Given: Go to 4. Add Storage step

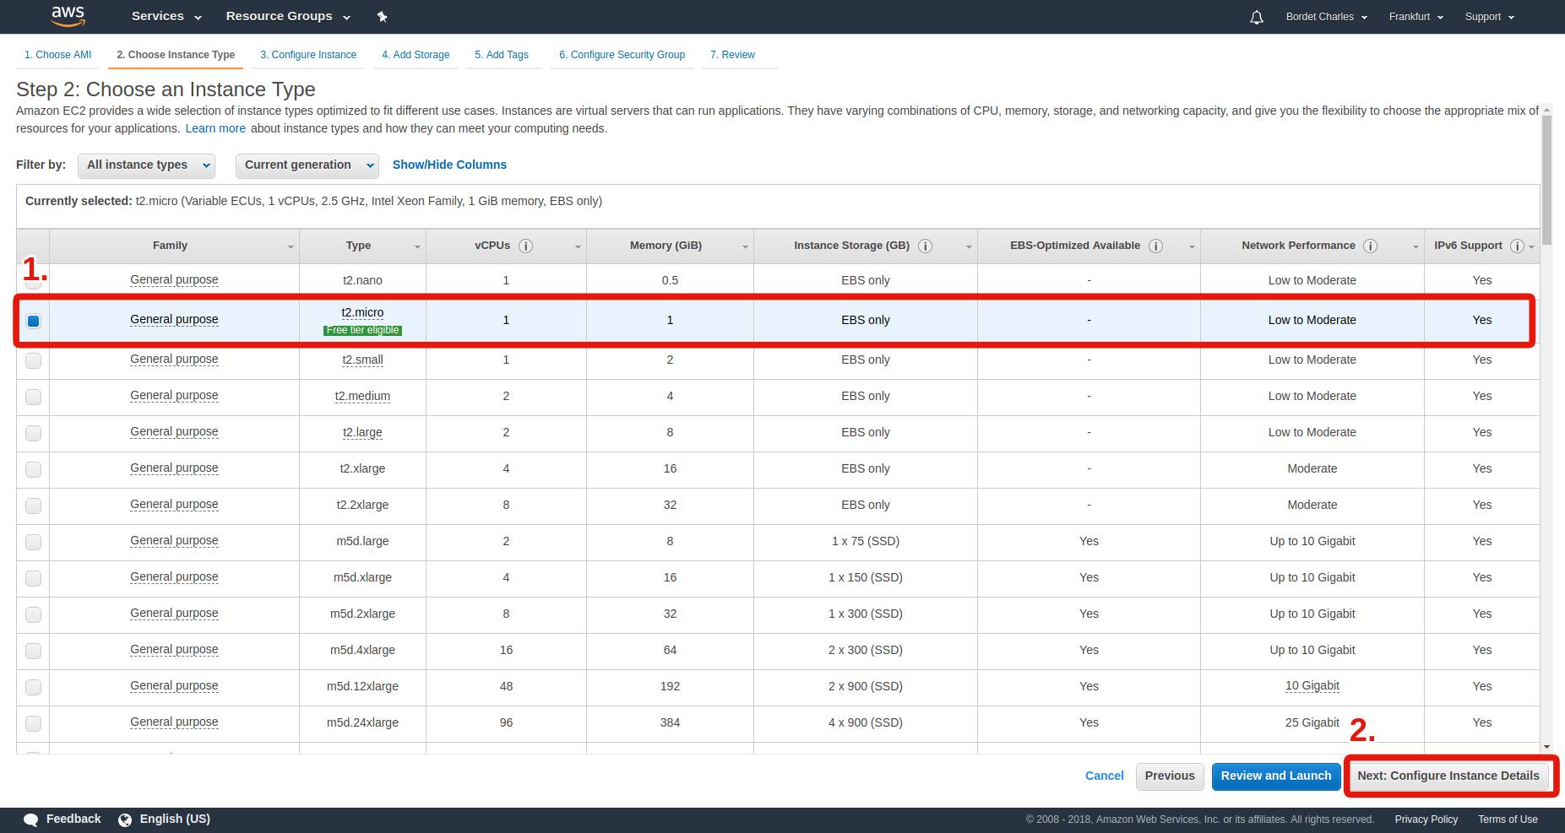Looking at the screenshot, I should click(x=416, y=55).
